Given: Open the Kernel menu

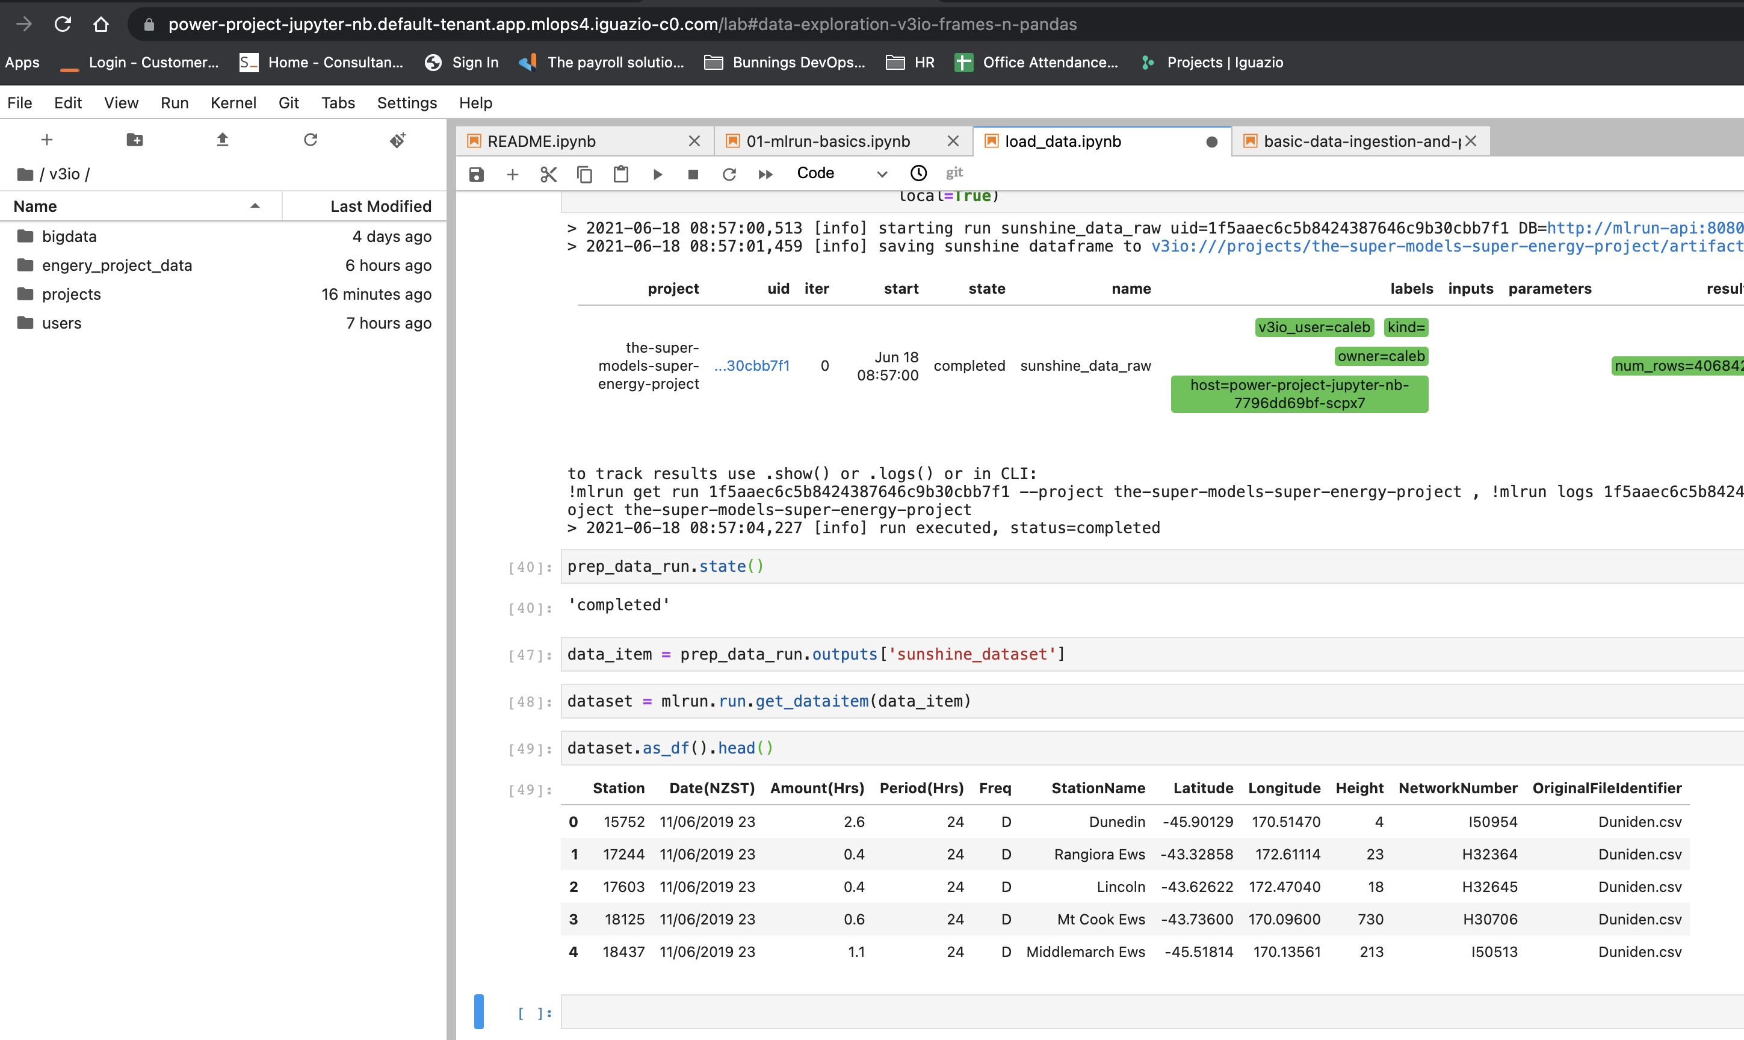Looking at the screenshot, I should pos(233,103).
